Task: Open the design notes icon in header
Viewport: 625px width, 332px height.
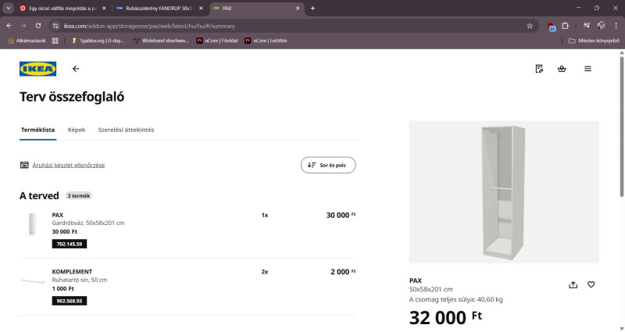Action: pos(539,69)
